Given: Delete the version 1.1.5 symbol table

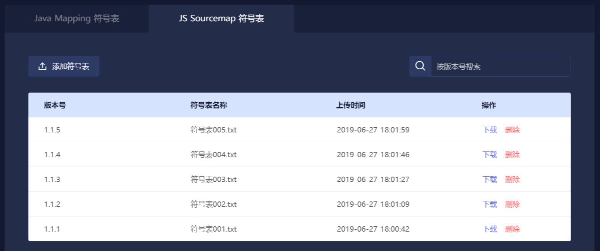Looking at the screenshot, I should pos(512,130).
